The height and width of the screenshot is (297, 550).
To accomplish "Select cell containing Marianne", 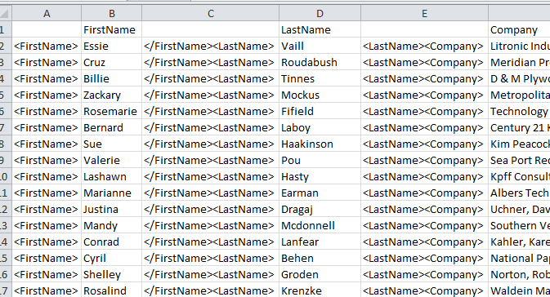I will tap(111, 193).
